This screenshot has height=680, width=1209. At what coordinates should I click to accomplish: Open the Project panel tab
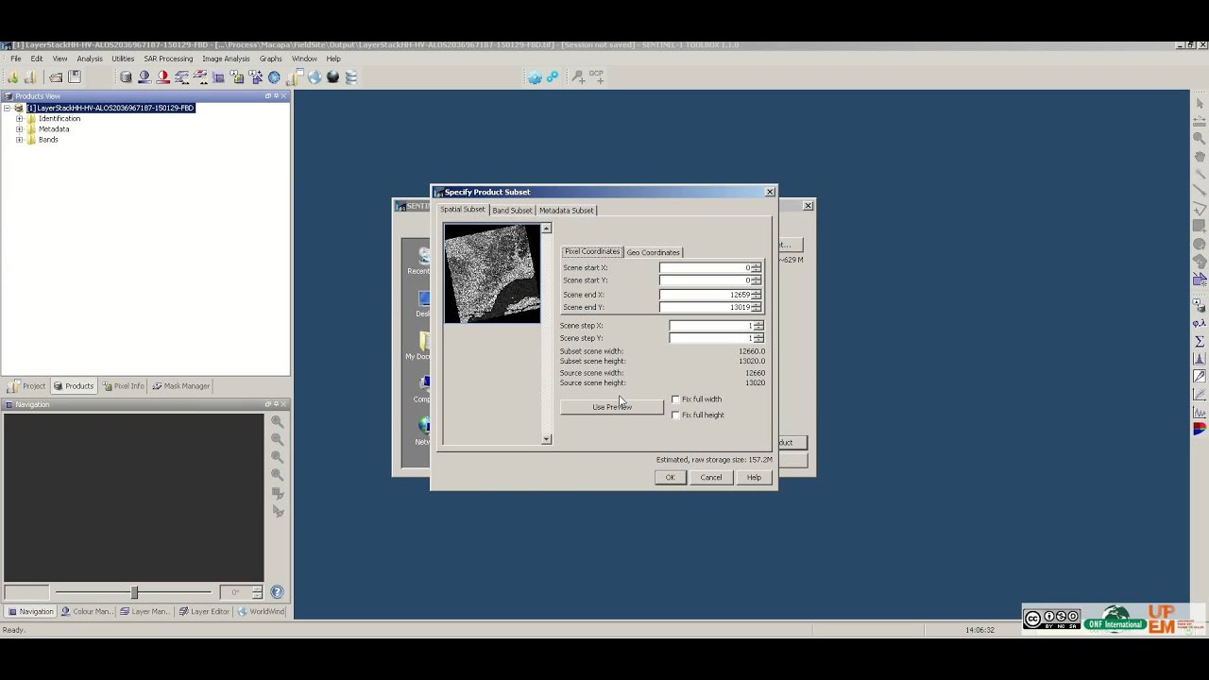(x=27, y=386)
